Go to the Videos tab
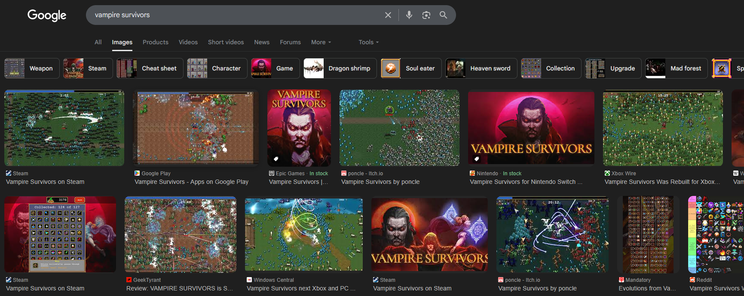744x296 pixels. coord(188,42)
